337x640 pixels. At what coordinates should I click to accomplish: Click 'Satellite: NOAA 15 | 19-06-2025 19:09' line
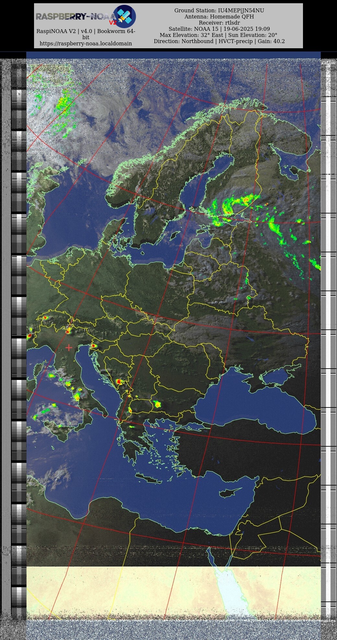point(219,29)
